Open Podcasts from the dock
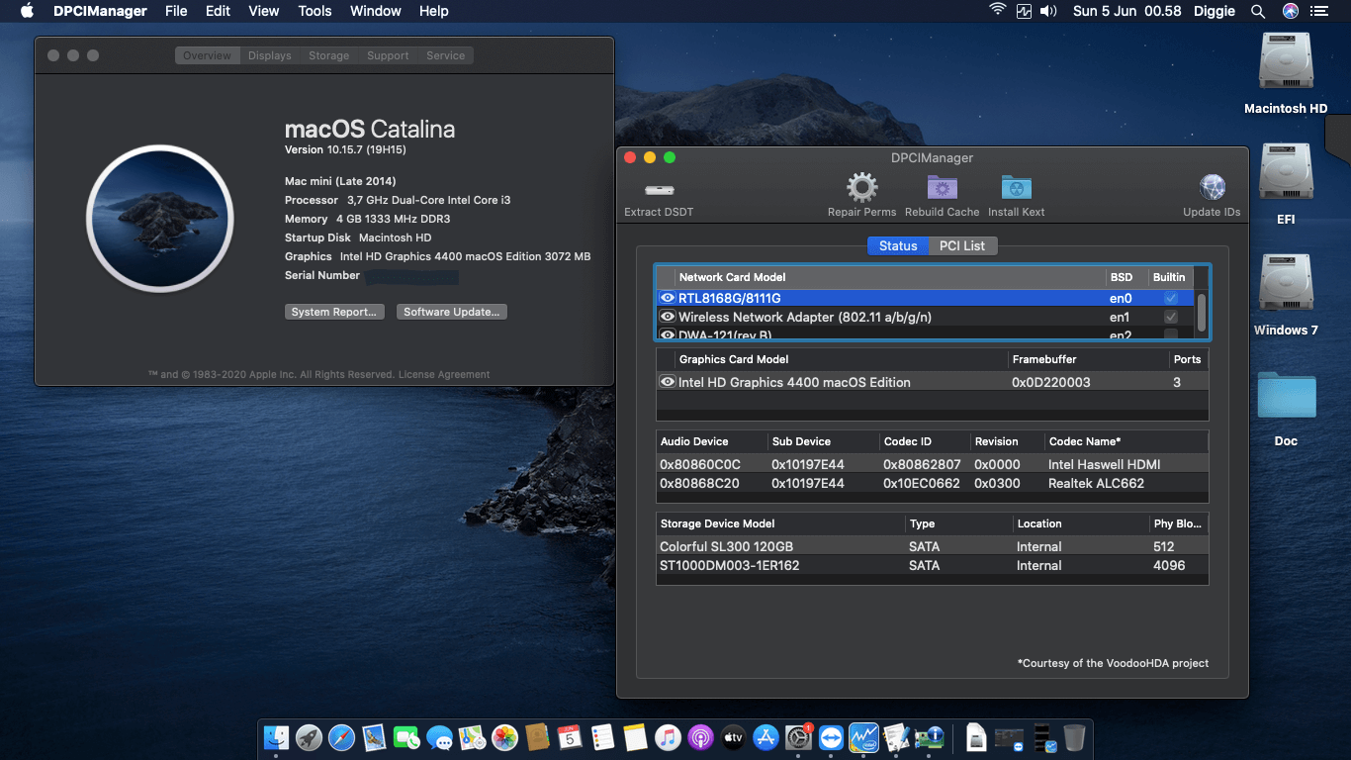This screenshot has height=760, width=1351. tap(700, 737)
